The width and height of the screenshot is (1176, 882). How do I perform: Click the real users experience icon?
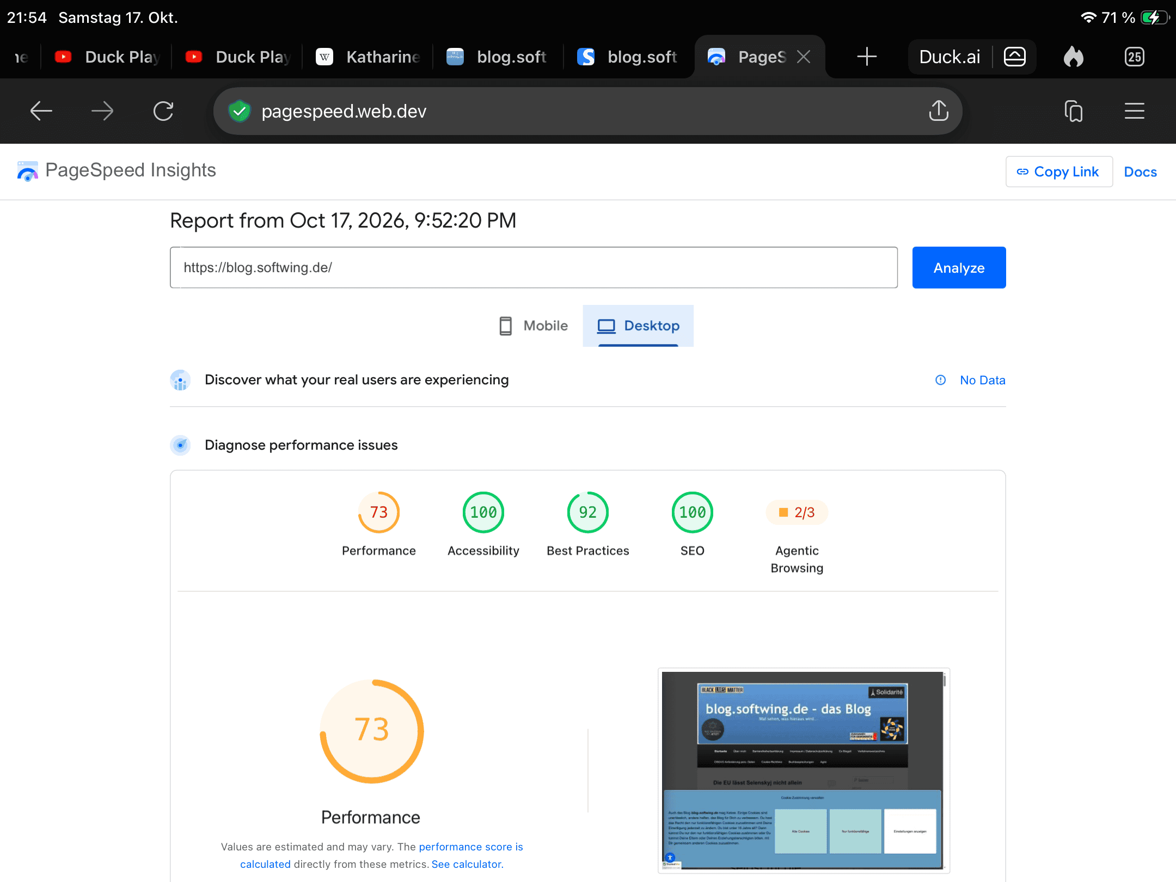180,380
